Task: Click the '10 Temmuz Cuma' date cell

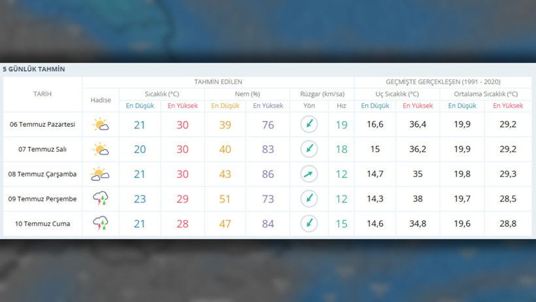Action: [x=42, y=224]
